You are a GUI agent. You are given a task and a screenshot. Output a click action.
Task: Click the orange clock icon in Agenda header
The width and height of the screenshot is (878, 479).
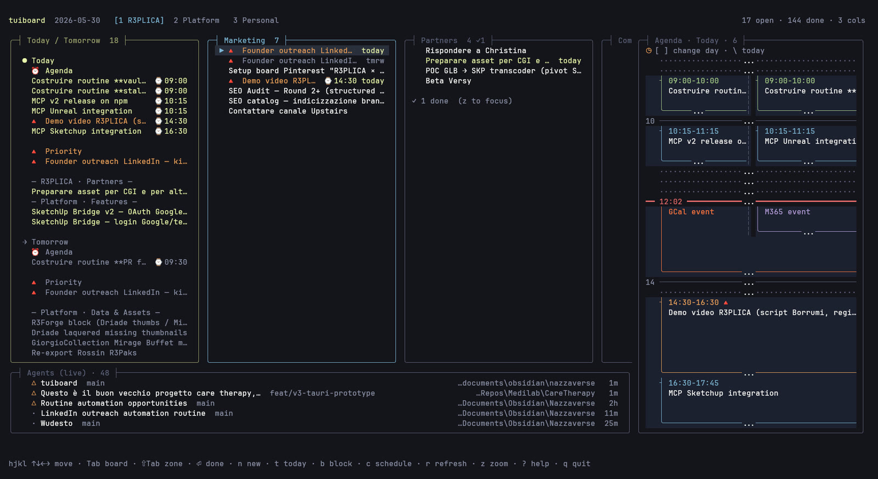pyautogui.click(x=649, y=50)
